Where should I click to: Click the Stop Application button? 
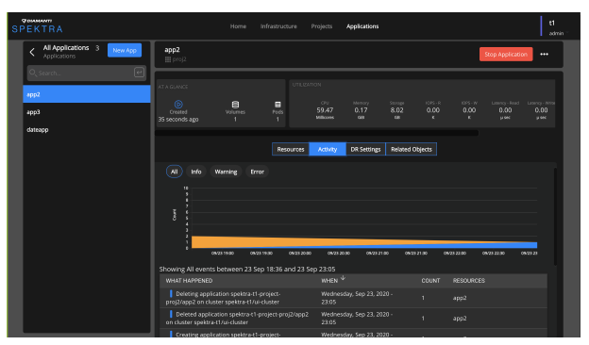click(506, 54)
